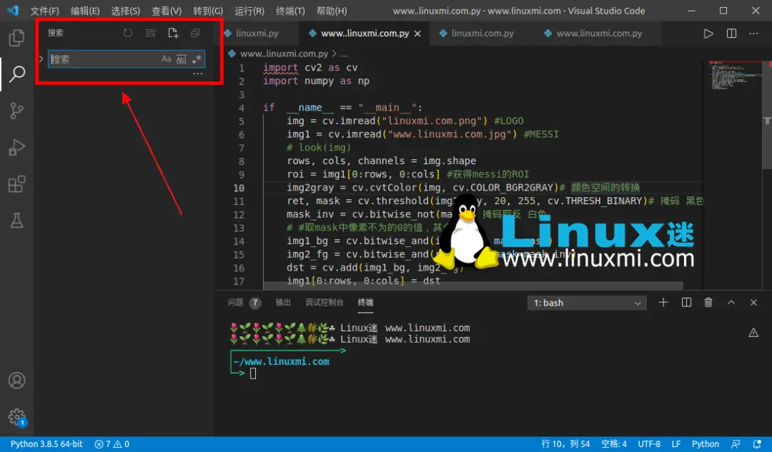Split the editor to the right

tap(731, 34)
